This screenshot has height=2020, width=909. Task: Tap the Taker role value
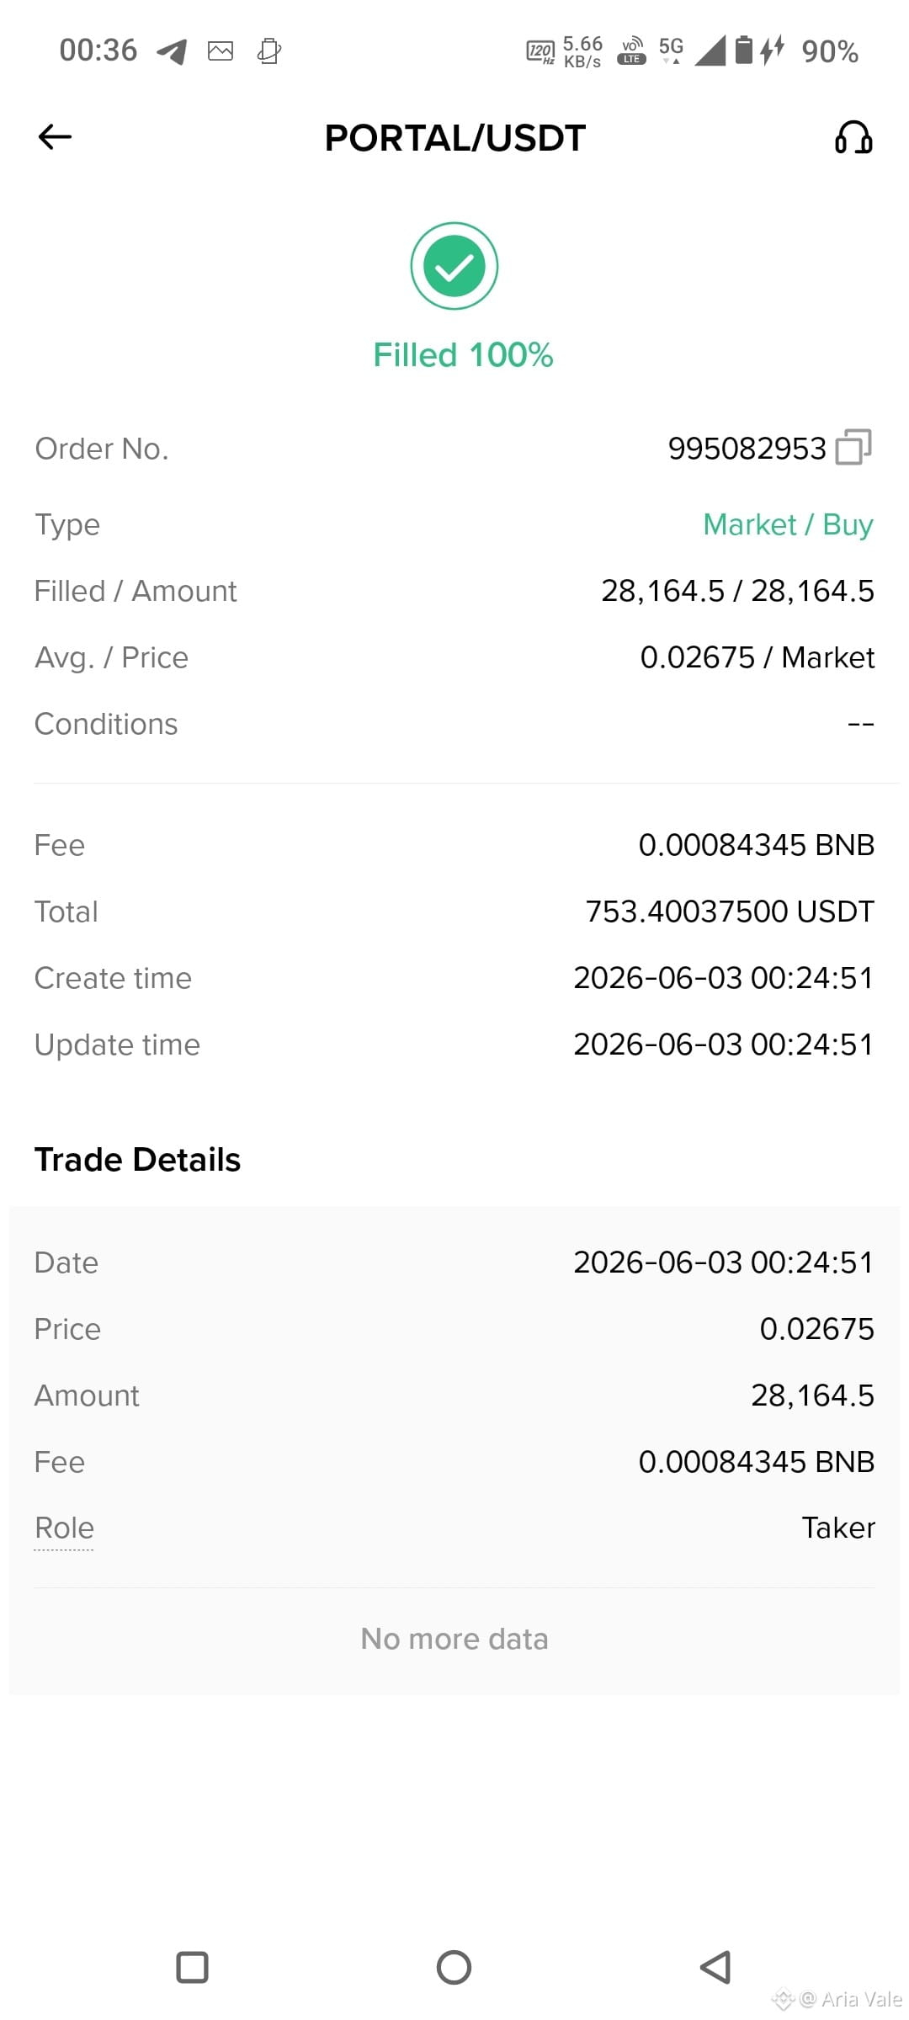pos(838,1528)
